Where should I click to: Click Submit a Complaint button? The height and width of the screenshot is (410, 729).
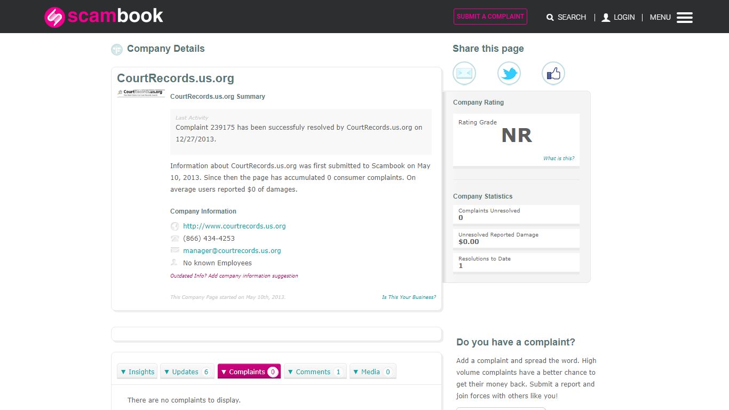click(x=490, y=17)
